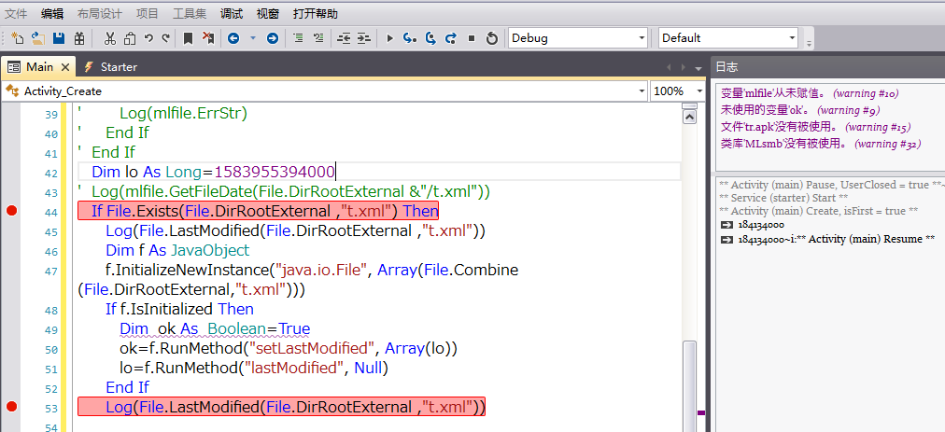Viewport: 945px width, 432px height.
Task: Open the Default configuration dropdown
Action: click(x=792, y=38)
